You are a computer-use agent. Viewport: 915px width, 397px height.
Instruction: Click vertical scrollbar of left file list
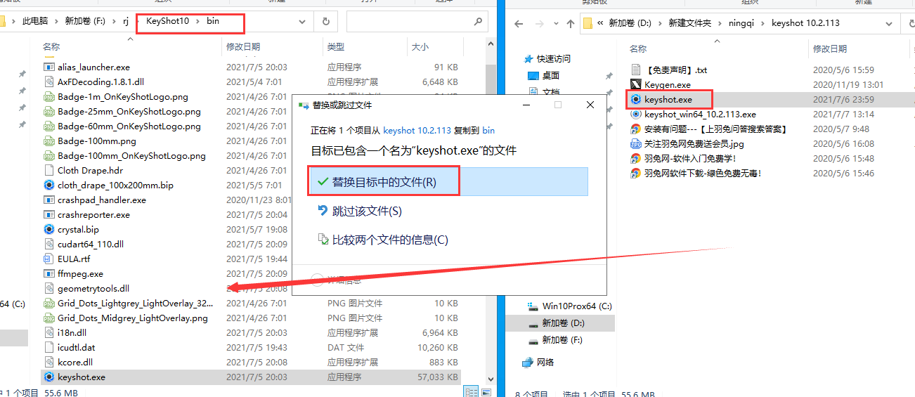[x=491, y=211]
